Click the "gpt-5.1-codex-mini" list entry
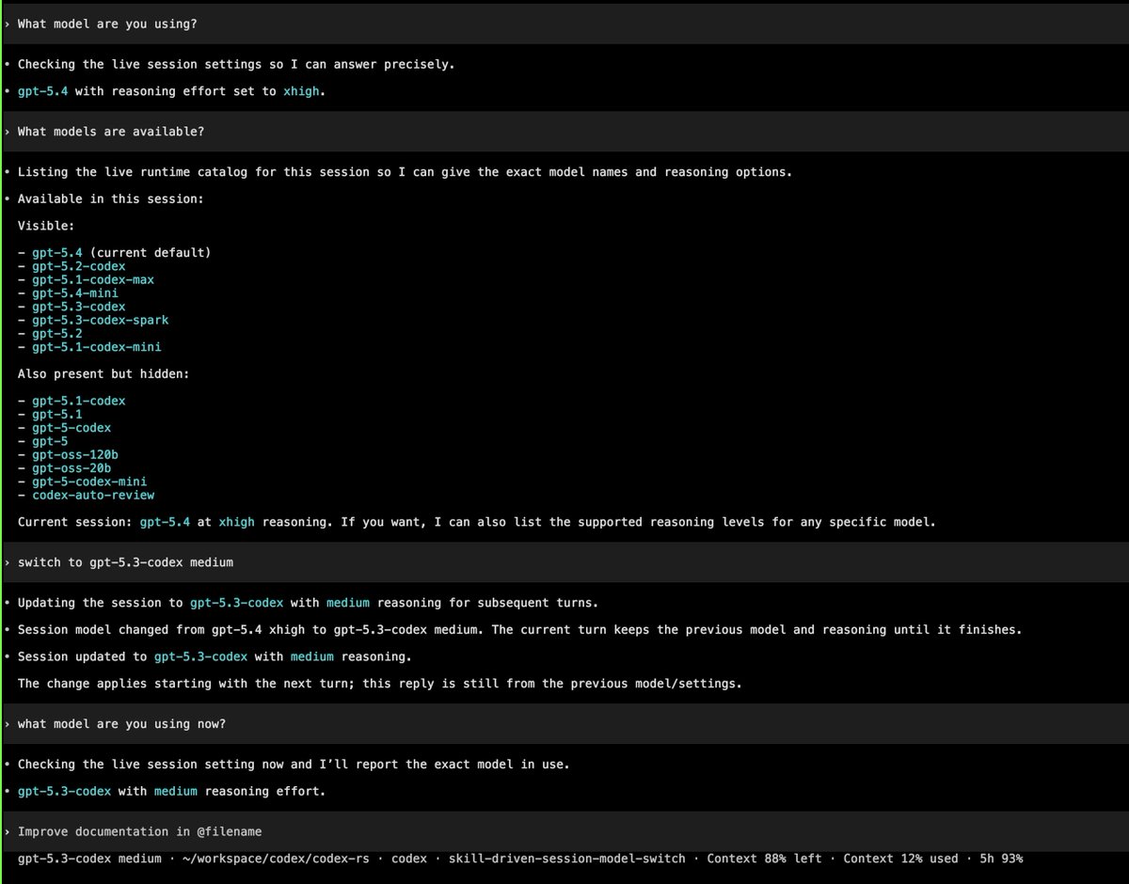The image size is (1129, 884). pos(97,347)
